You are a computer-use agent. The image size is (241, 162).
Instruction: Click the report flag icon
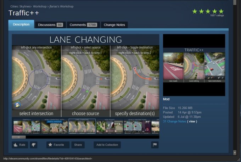pyautogui.click(x=155, y=145)
